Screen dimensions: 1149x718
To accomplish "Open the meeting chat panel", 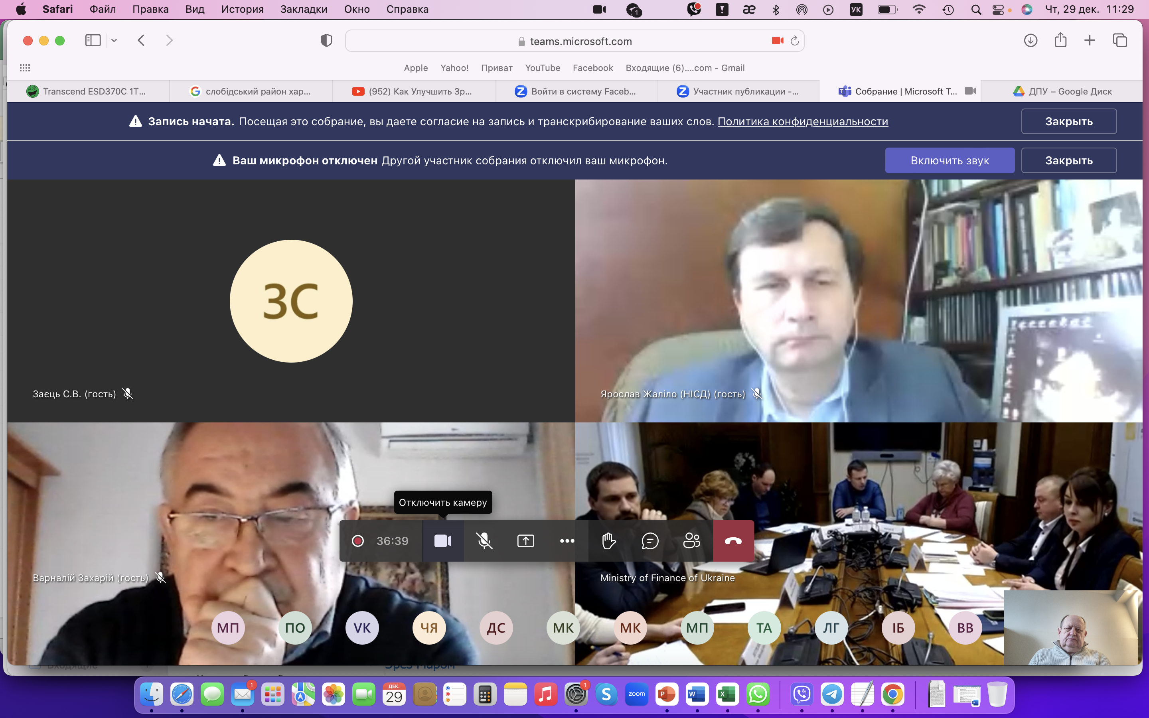I will click(x=650, y=541).
